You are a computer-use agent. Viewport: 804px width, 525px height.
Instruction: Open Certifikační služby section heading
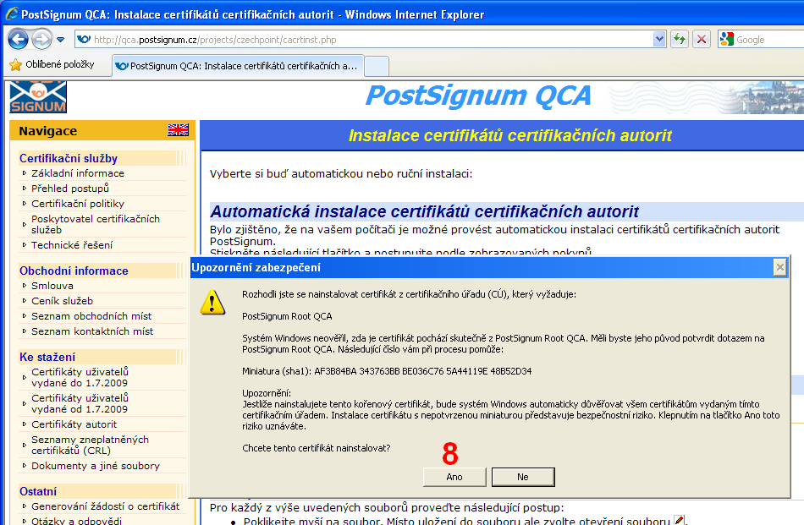click(x=69, y=158)
